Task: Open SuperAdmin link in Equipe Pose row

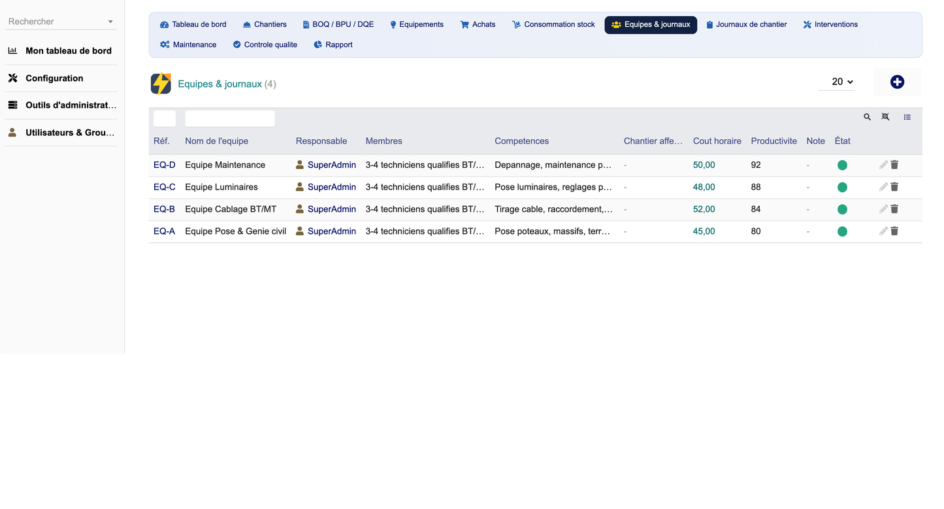Action: tap(332, 231)
